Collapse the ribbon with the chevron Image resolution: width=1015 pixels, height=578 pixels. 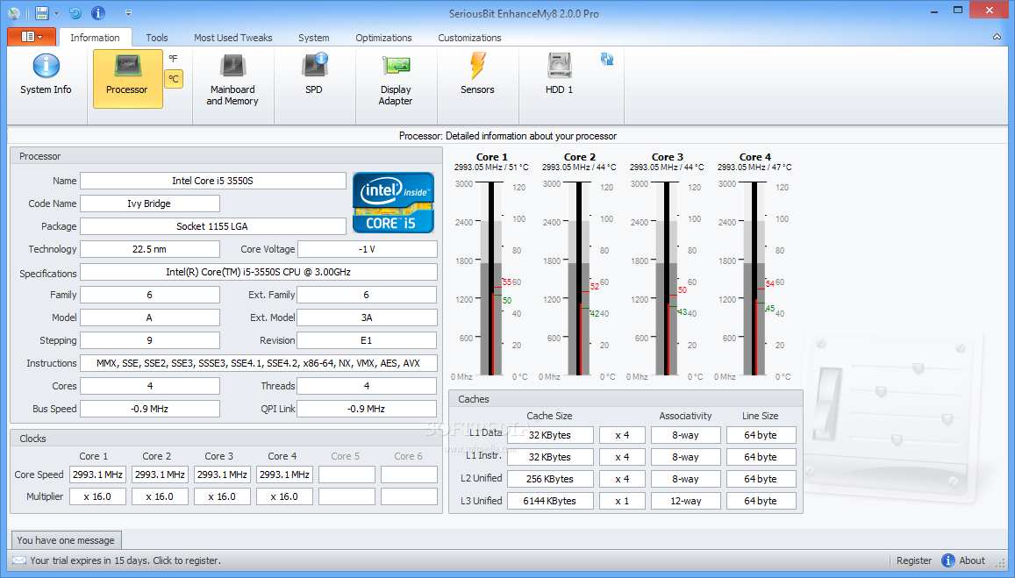pyautogui.click(x=997, y=37)
